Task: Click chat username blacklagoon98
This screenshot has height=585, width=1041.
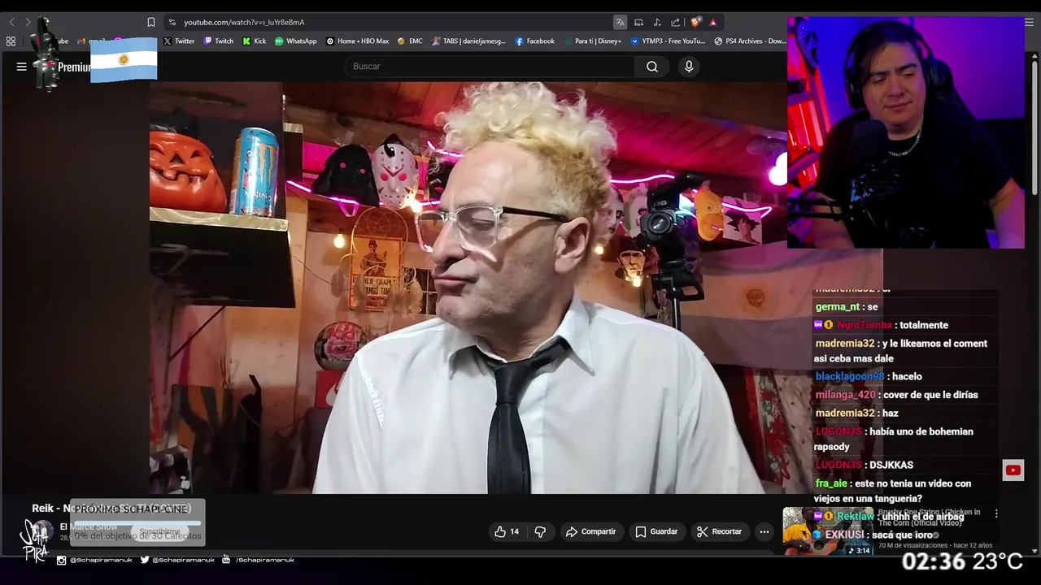Action: point(850,376)
